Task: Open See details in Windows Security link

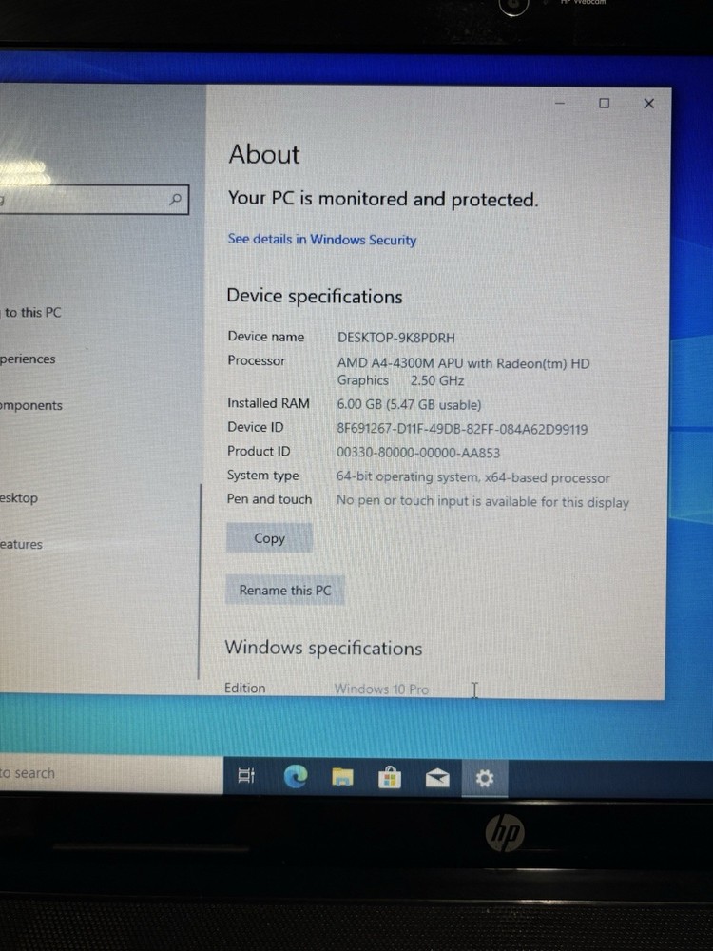Action: click(x=321, y=240)
